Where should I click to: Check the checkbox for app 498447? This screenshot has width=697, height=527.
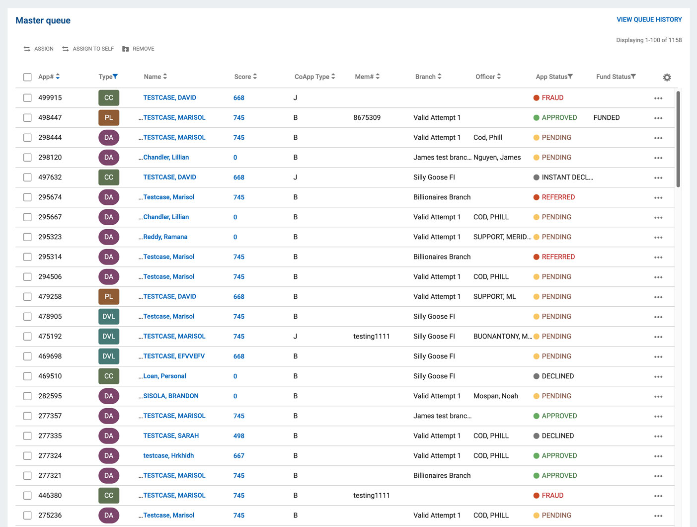coord(27,117)
